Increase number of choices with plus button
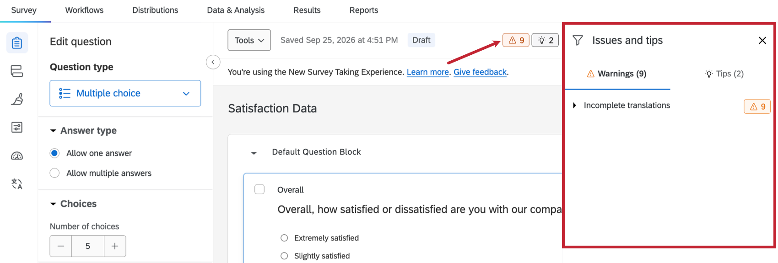Image resolution: width=778 pixels, height=263 pixels. click(115, 246)
